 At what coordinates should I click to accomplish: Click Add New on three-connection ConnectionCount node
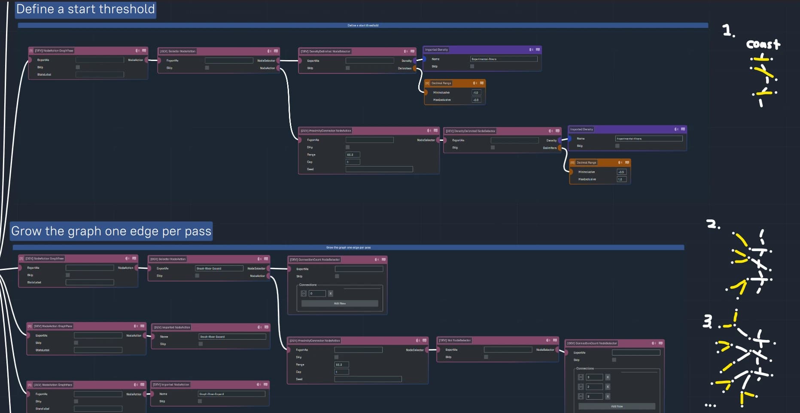click(617, 406)
